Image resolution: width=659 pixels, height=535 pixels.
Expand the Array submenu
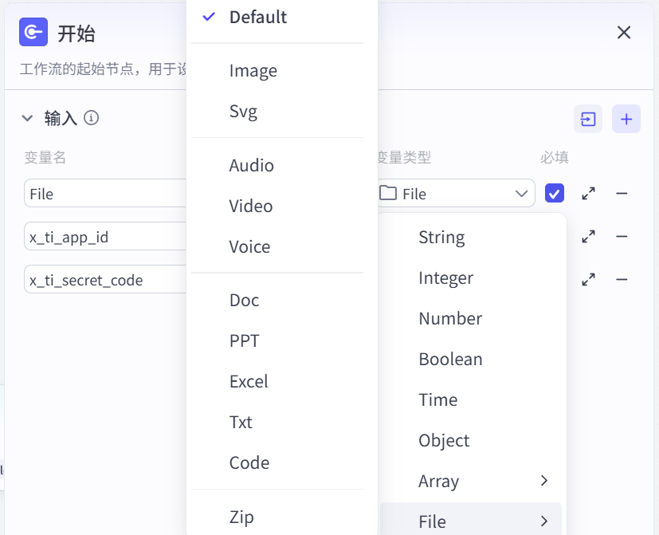[x=471, y=481]
